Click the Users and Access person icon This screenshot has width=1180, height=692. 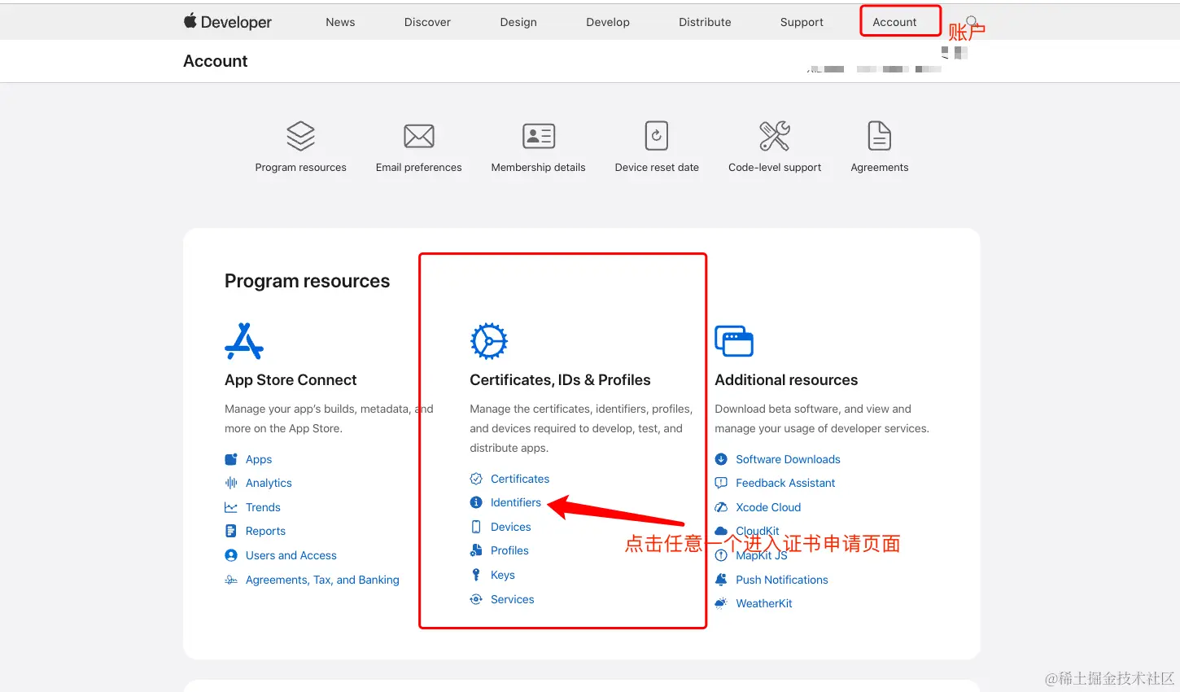point(231,555)
